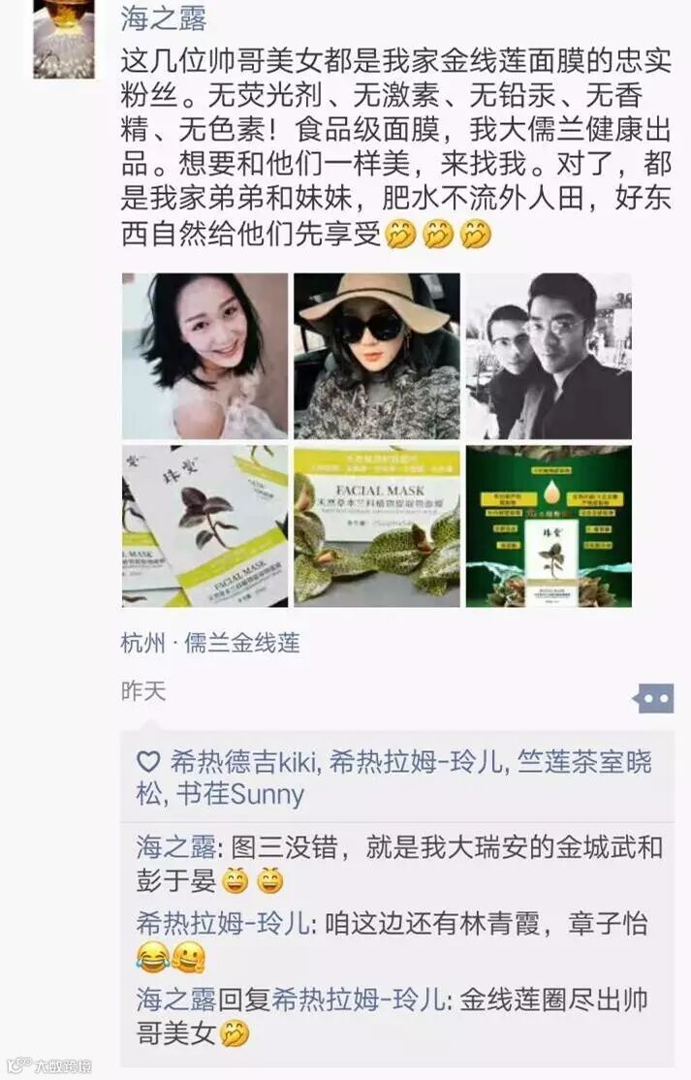
Task: Tap the heart likes icon
Action: [x=148, y=762]
